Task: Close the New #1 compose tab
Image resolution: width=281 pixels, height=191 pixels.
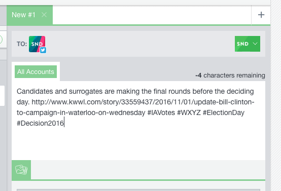Action: (44, 15)
